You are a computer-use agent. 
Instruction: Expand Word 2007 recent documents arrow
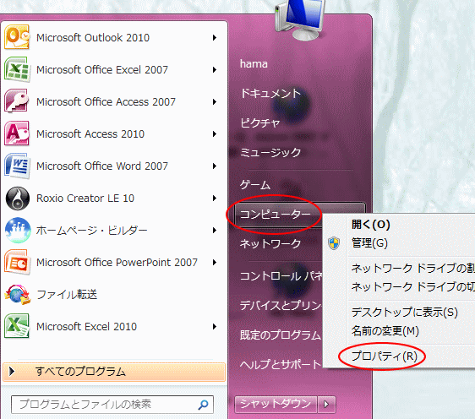point(215,166)
